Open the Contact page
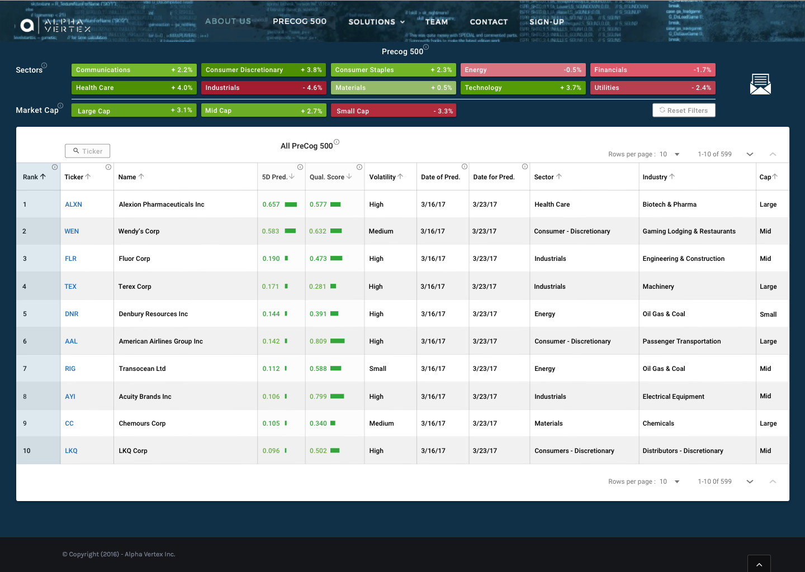The image size is (805, 572). [x=489, y=22]
